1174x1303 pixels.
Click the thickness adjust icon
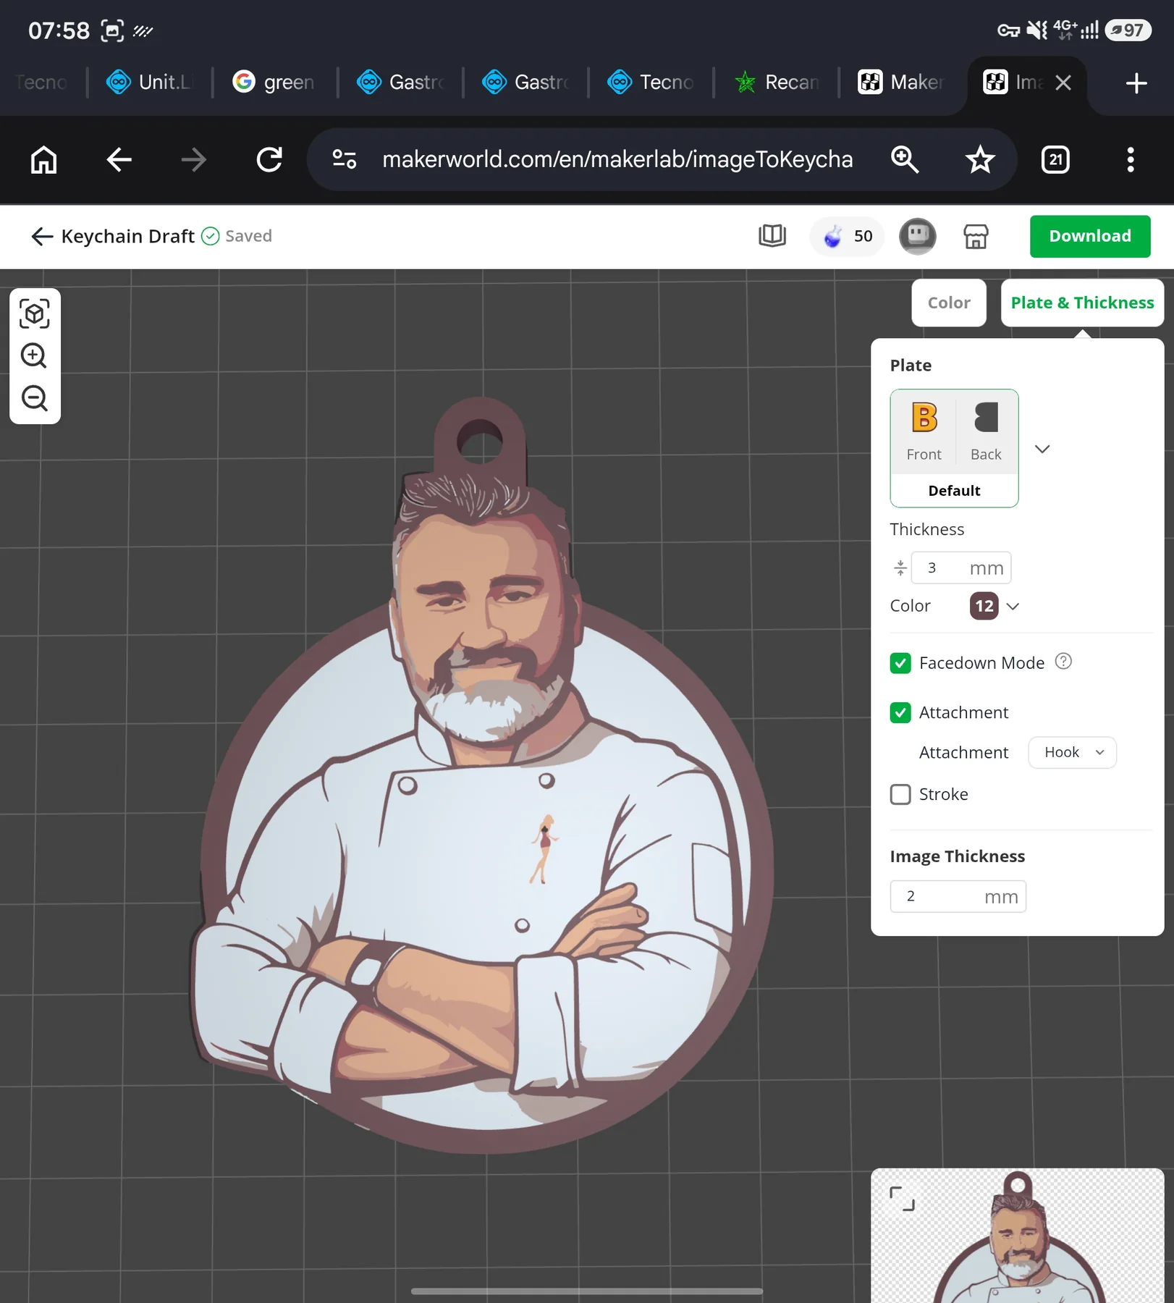[x=900, y=568]
